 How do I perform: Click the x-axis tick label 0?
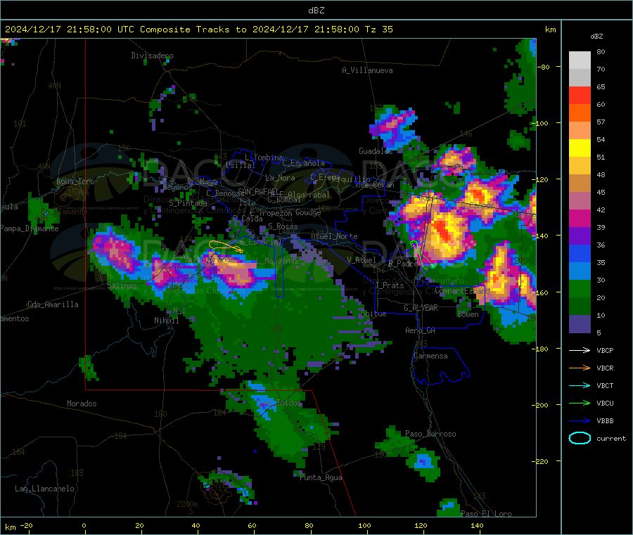(x=84, y=525)
